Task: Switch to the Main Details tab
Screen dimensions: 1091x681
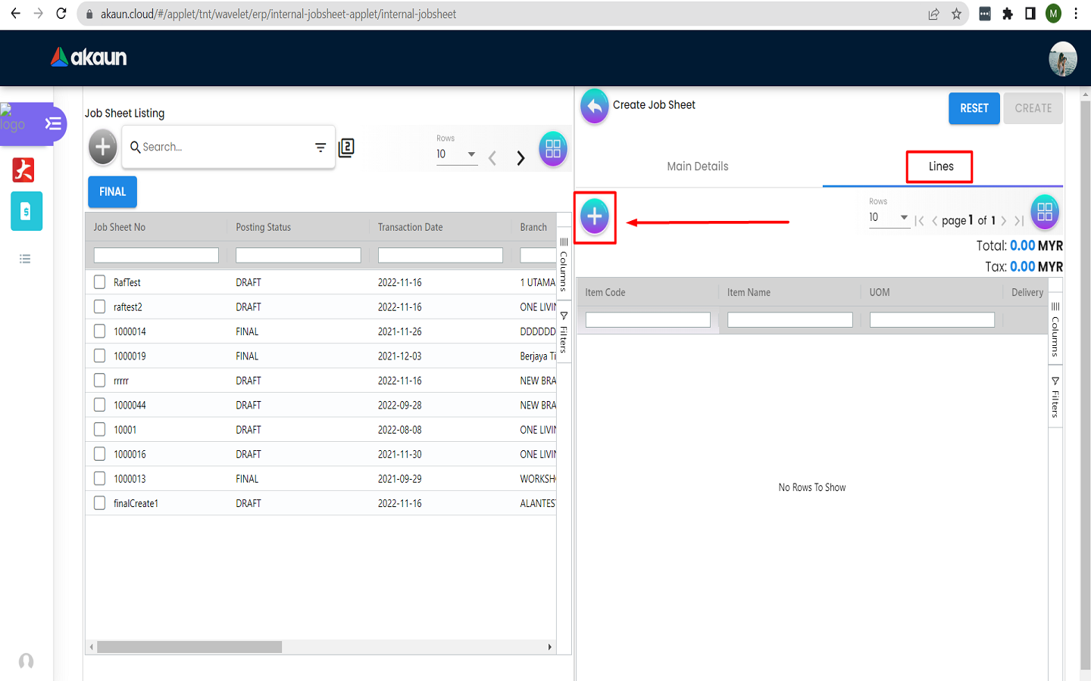Action: (697, 166)
